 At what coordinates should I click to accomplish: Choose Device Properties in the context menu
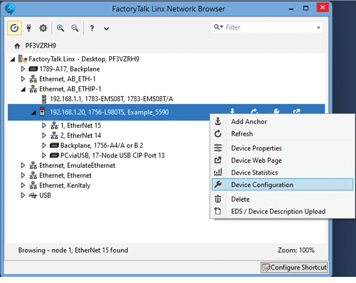tap(256, 148)
